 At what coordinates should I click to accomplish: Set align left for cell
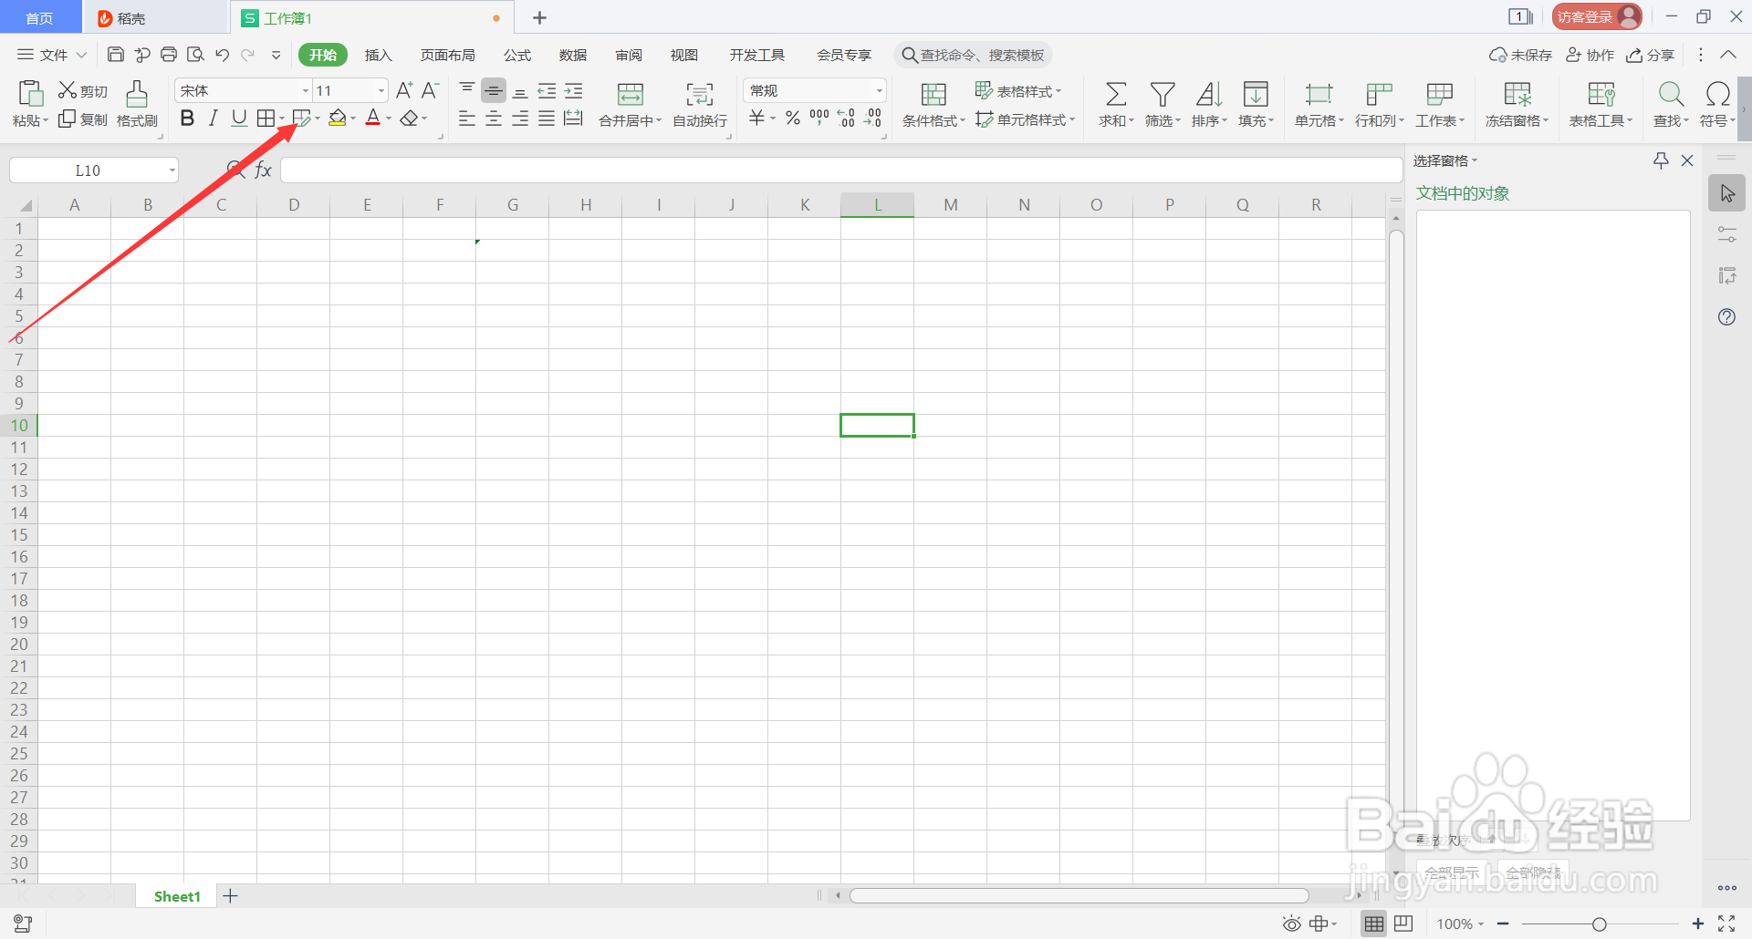[x=467, y=118]
